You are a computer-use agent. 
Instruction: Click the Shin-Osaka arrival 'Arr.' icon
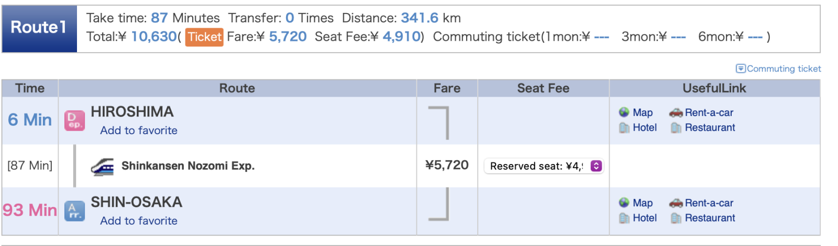pos(74,210)
